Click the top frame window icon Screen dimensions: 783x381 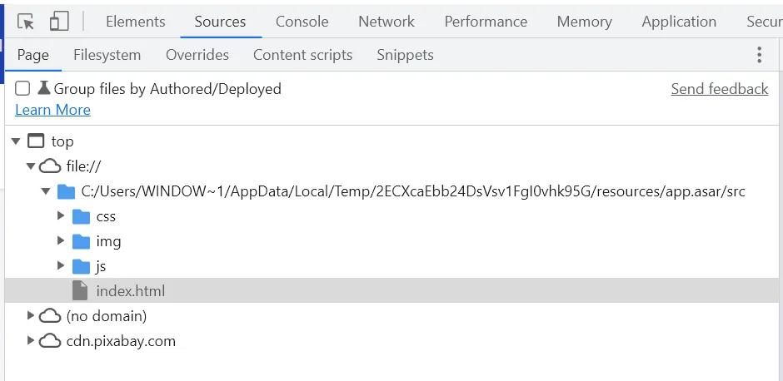(x=36, y=141)
